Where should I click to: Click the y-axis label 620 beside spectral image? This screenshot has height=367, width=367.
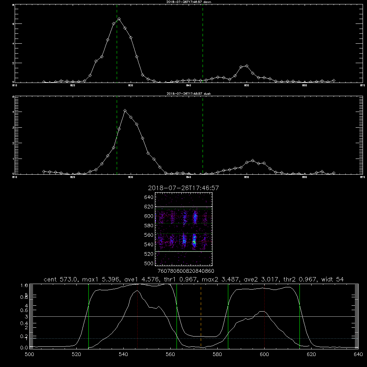point(149,207)
